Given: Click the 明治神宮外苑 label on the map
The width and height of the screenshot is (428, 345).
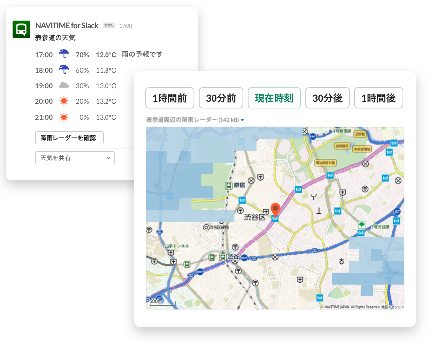Looking at the screenshot, I should tap(325, 163).
